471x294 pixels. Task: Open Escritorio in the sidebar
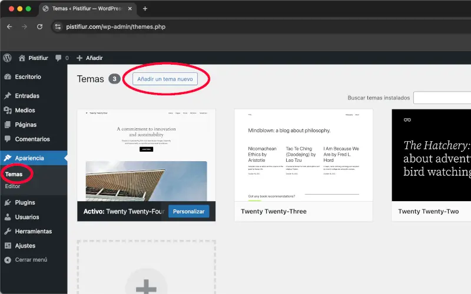pos(28,77)
